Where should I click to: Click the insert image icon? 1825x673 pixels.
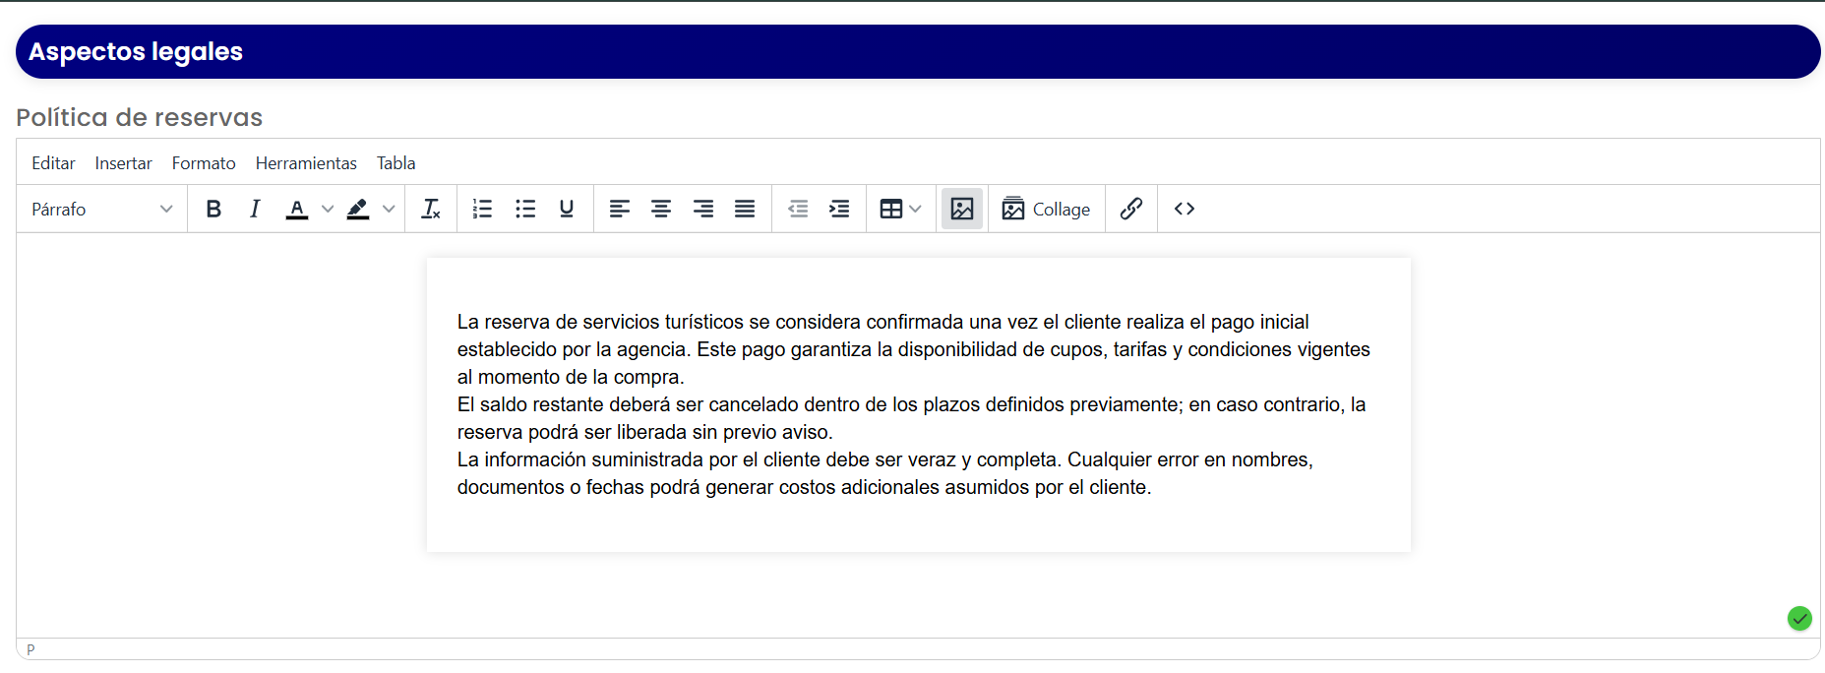click(962, 209)
